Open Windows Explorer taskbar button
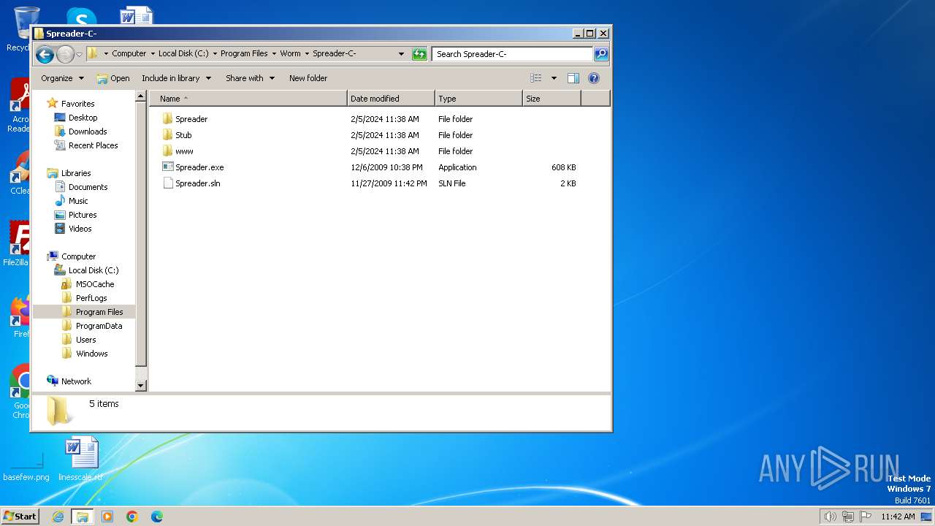 [x=83, y=517]
